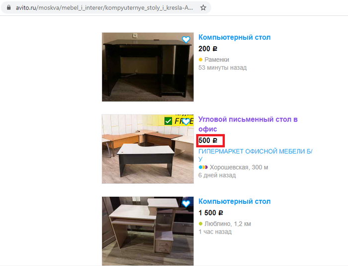Click the avito.ru address bar URL

104,8
